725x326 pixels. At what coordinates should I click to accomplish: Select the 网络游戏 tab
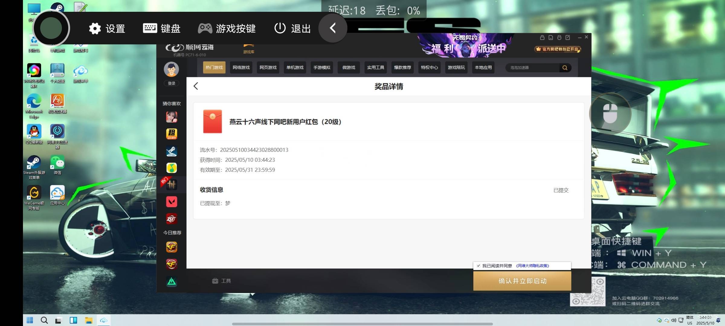241,67
